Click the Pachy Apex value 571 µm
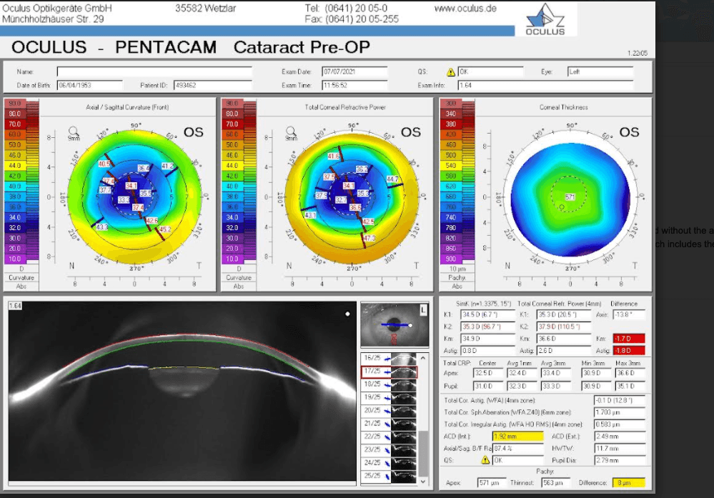The image size is (714, 498). (491, 482)
